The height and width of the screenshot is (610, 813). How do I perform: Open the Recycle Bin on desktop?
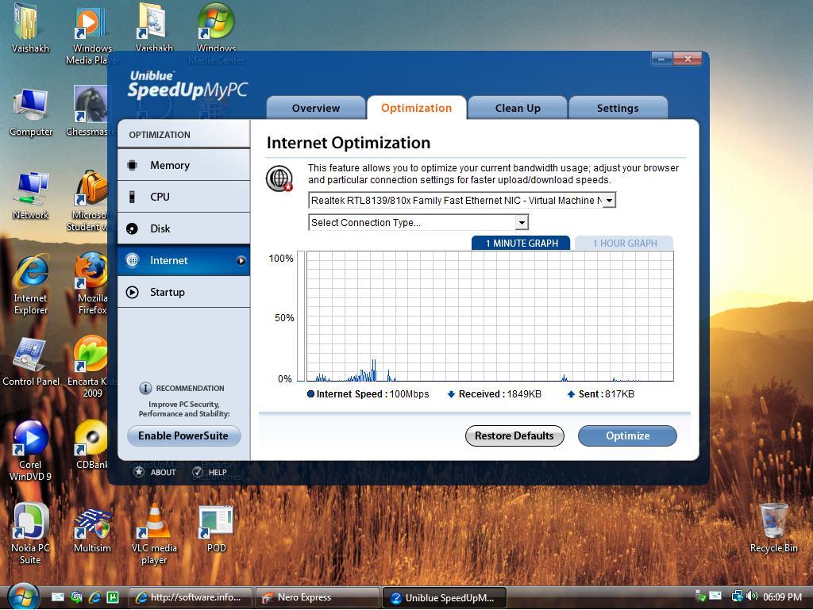point(773,522)
